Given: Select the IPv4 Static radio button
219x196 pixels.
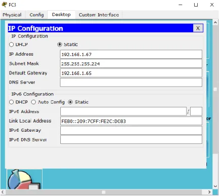Looking at the screenshot, I should pos(59,45).
